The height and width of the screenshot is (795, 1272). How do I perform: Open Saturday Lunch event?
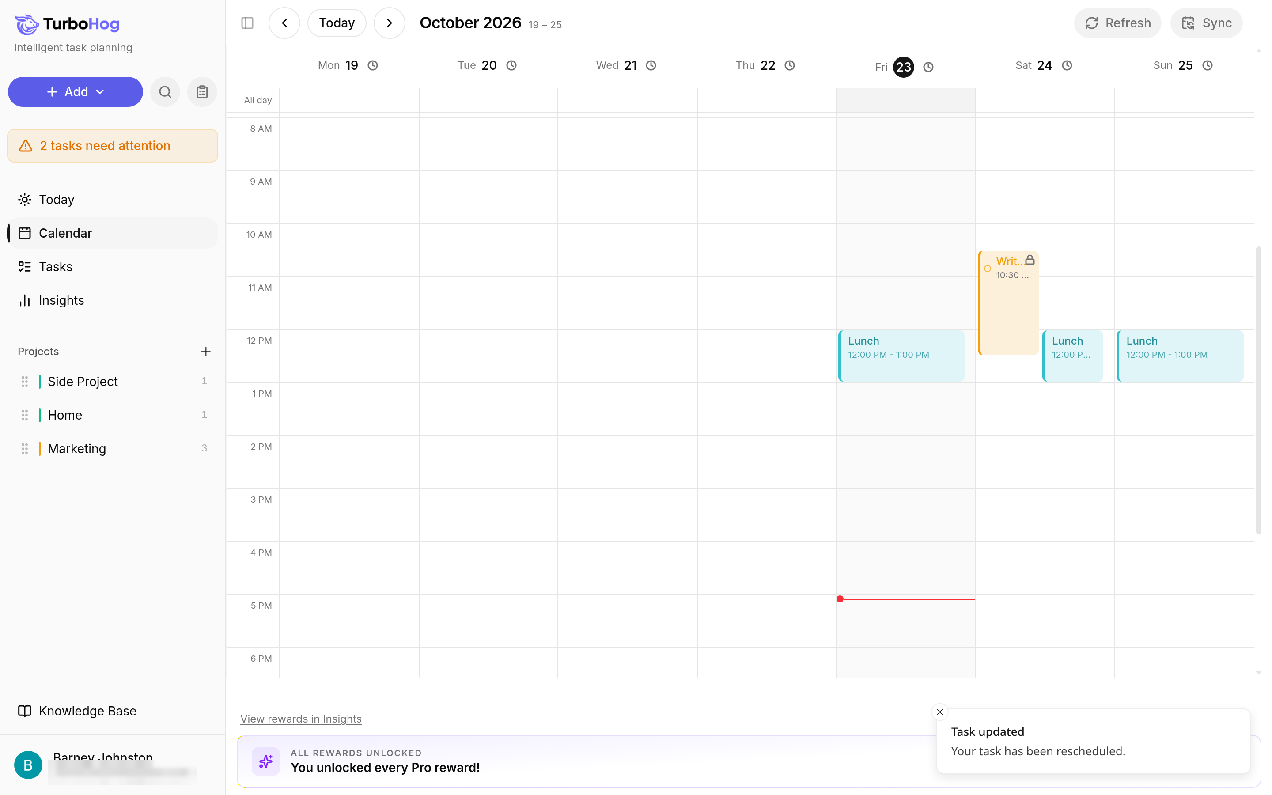point(1072,356)
